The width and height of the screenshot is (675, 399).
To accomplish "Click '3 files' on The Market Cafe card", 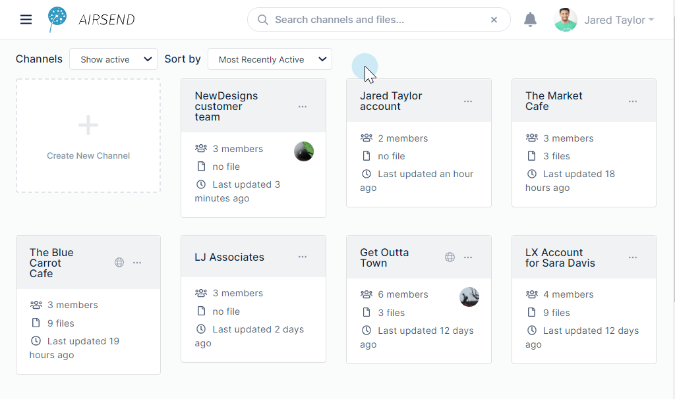I will click(556, 156).
